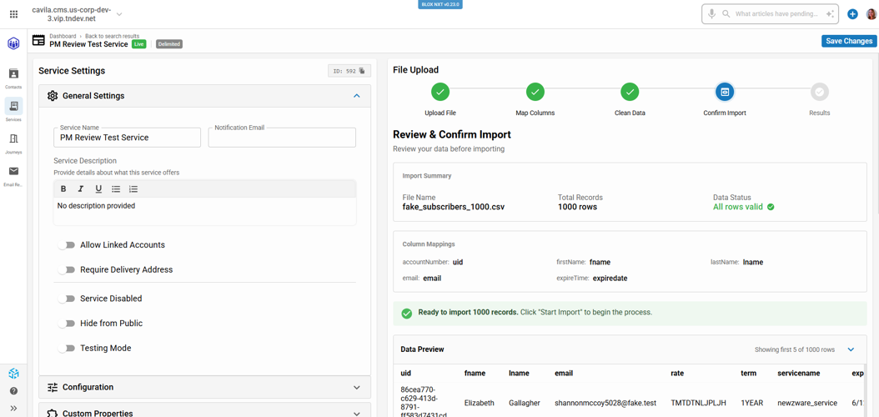
Task: Click the Bold formatting icon
Action: pos(63,189)
